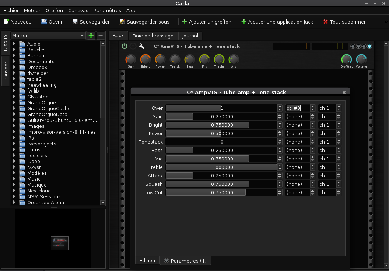Expand the Nextcloud folder
The width and height of the screenshot is (389, 271).
(x=14, y=191)
